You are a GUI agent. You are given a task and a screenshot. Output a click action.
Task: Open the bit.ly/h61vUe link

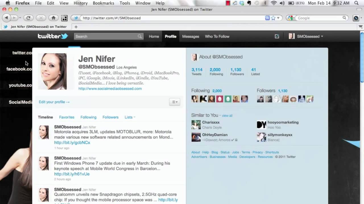(x=72, y=174)
